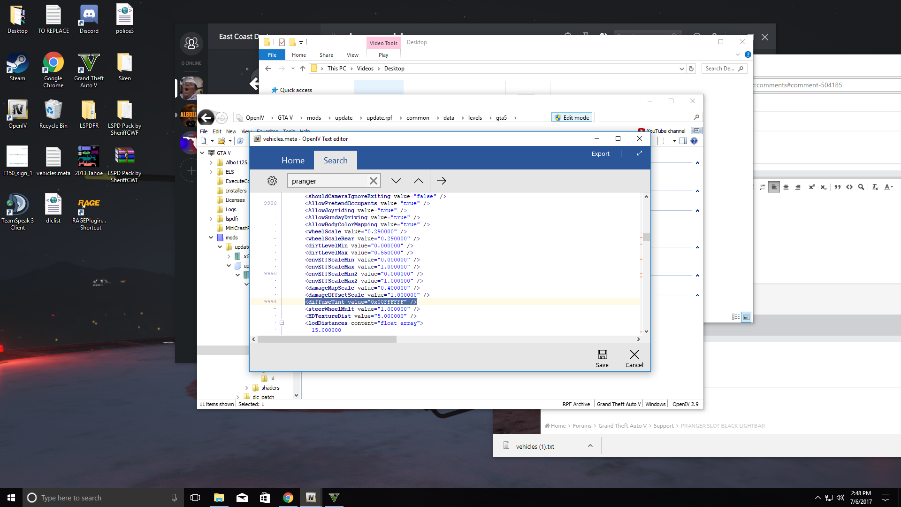Jump to next search result down arrow
Viewport: 901px width, 507px height.
pos(396,181)
